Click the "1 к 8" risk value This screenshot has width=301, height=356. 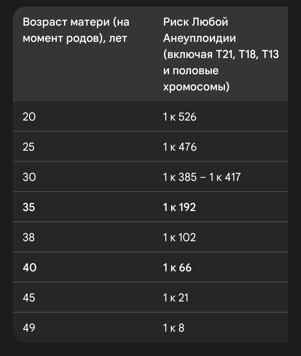pyautogui.click(x=174, y=328)
